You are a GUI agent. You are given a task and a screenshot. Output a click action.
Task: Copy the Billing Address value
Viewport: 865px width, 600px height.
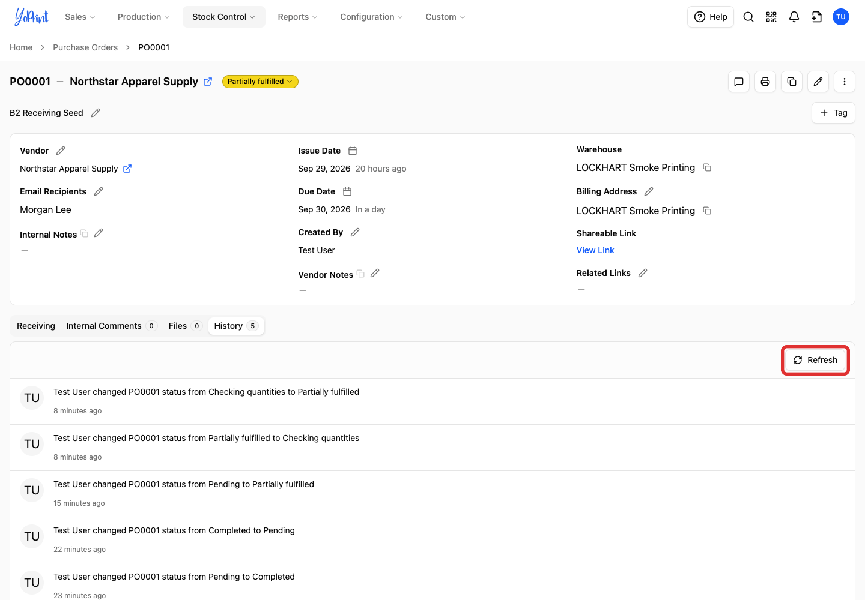pyautogui.click(x=707, y=211)
